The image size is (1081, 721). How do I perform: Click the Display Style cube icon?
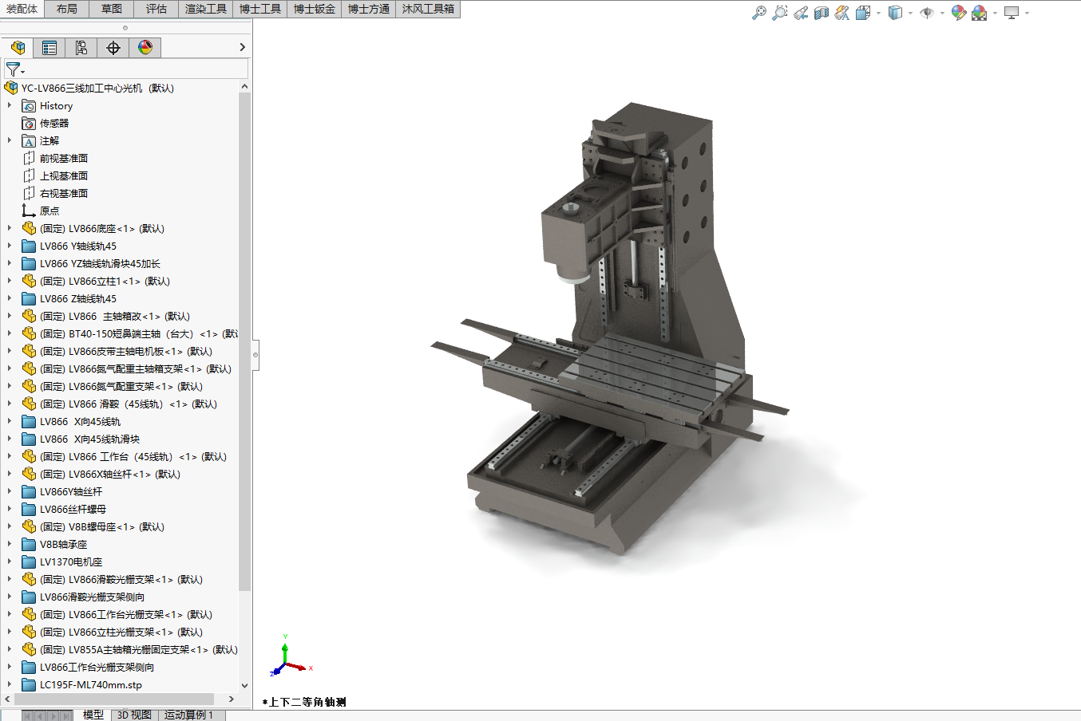pyautogui.click(x=895, y=13)
